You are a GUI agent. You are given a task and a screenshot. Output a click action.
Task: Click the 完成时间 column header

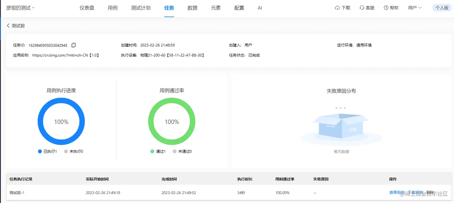coord(169,179)
